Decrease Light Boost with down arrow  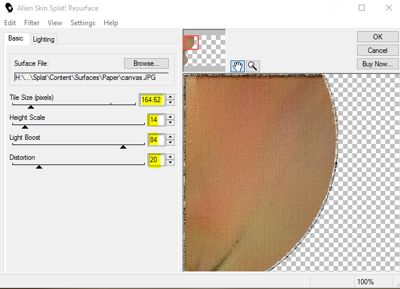pos(171,143)
